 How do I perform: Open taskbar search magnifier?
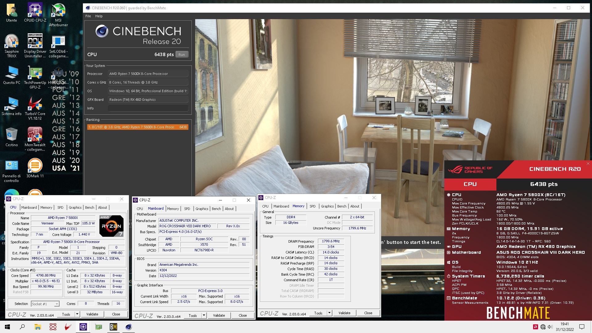(x=22, y=327)
